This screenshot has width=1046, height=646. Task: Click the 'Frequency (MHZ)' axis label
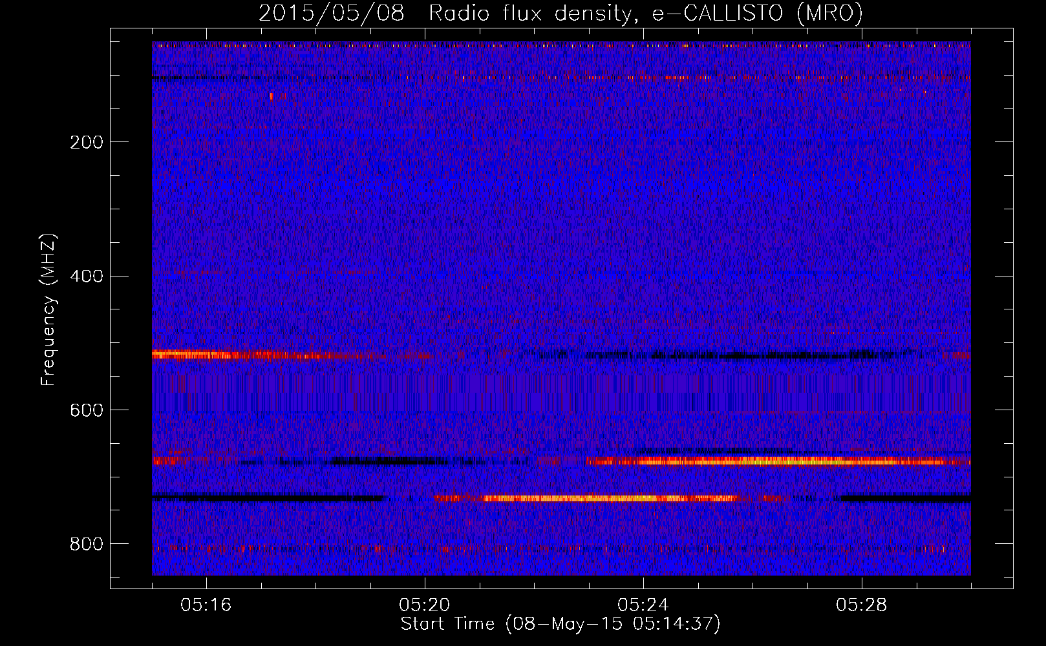click(48, 309)
